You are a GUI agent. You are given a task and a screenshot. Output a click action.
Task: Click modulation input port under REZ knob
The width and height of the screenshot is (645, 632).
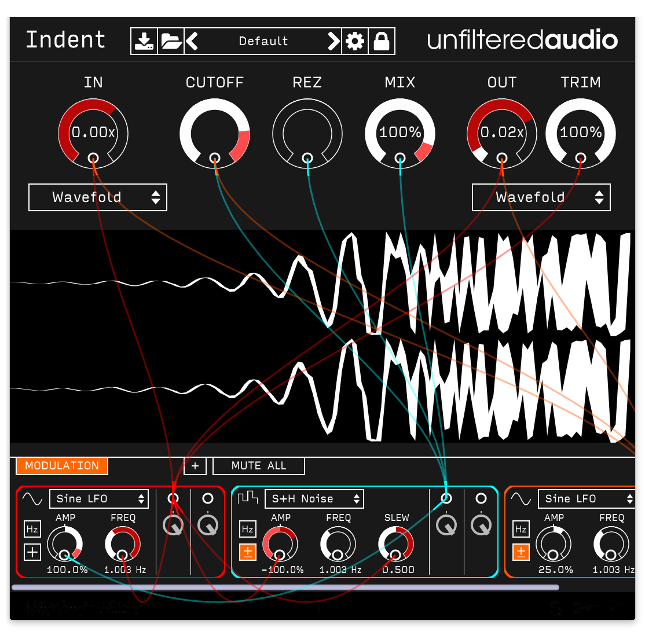(x=307, y=158)
